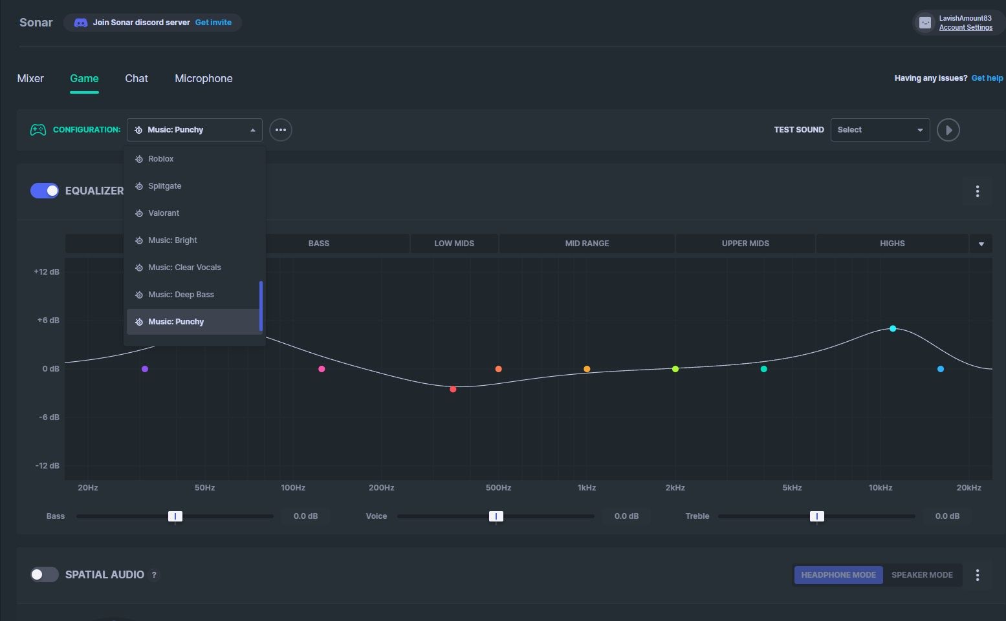Screen dimensions: 1006x621
Task: Select the UPPER MIDS band header
Action: (x=745, y=244)
